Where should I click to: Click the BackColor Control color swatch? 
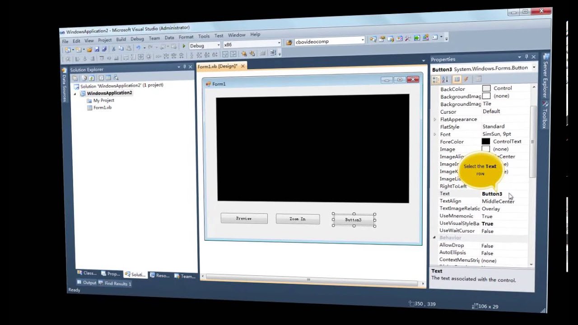click(486, 88)
